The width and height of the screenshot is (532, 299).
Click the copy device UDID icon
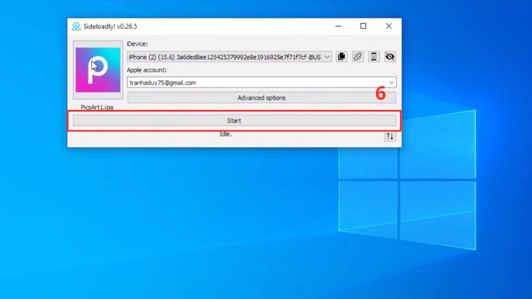(x=341, y=57)
